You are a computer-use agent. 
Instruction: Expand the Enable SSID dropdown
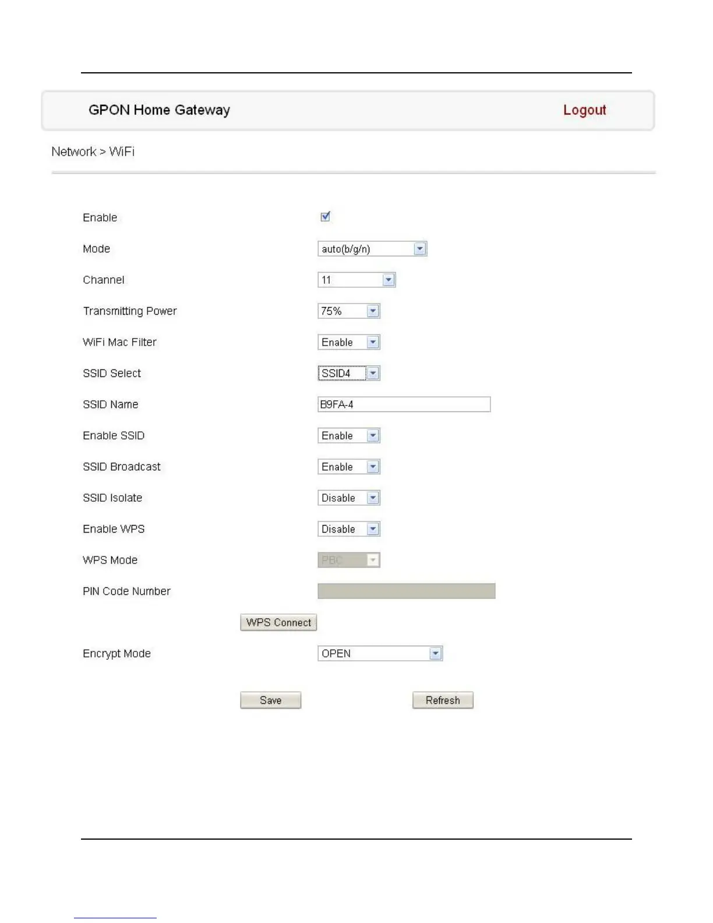348,436
